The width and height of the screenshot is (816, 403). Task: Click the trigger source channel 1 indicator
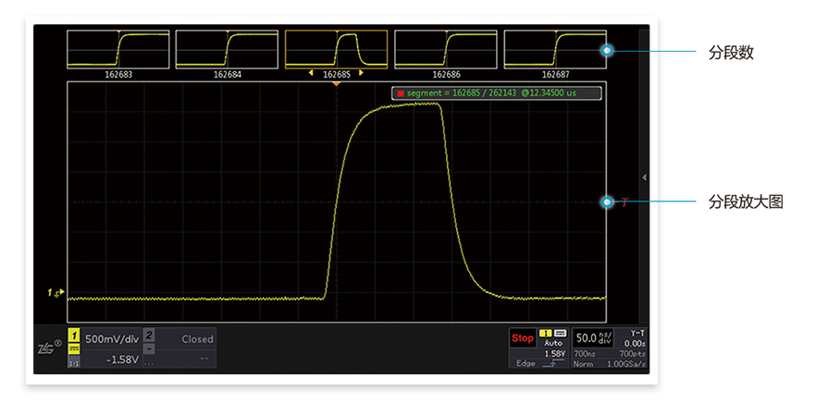tap(546, 333)
